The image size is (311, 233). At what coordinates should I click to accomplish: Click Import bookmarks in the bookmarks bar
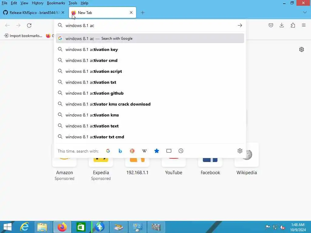[23, 36]
